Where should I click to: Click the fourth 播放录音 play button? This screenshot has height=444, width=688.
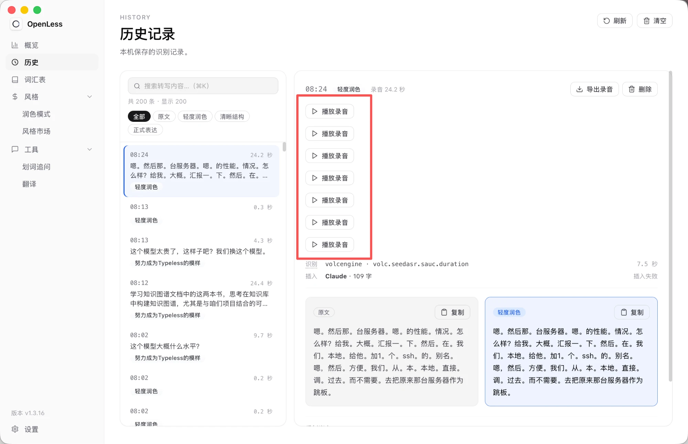[x=330, y=178]
